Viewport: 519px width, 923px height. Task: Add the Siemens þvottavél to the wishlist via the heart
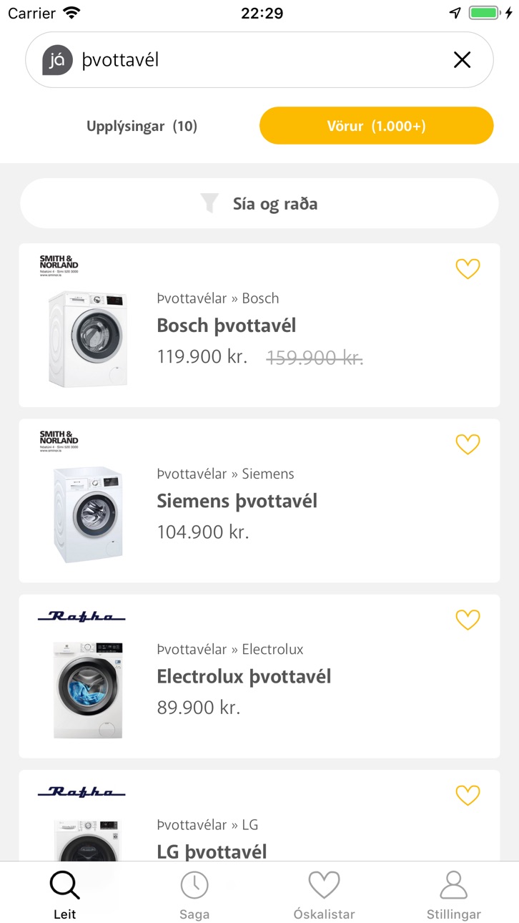click(468, 444)
